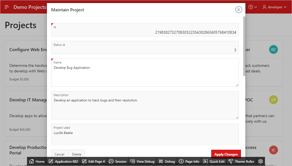Screen dimensions: 292x166
Task: Open View Debug tool
Action: [142, 161]
